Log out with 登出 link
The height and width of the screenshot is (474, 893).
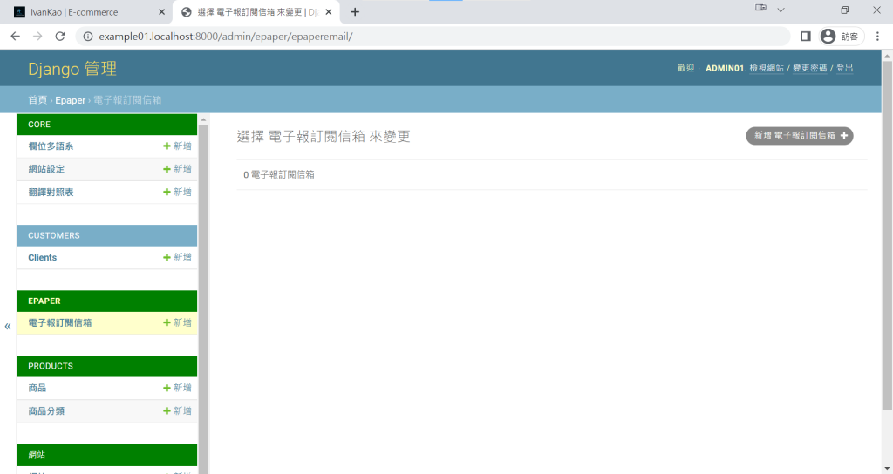(844, 68)
